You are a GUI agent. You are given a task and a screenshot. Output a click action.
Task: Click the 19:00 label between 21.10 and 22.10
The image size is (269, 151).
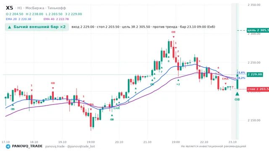point(176,142)
